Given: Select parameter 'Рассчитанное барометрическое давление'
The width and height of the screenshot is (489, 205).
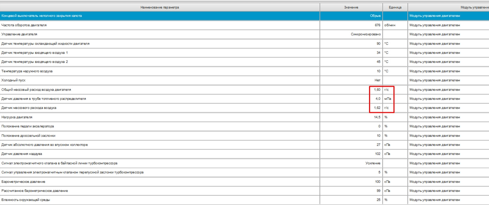Looking at the screenshot, I should [x=35, y=191].
